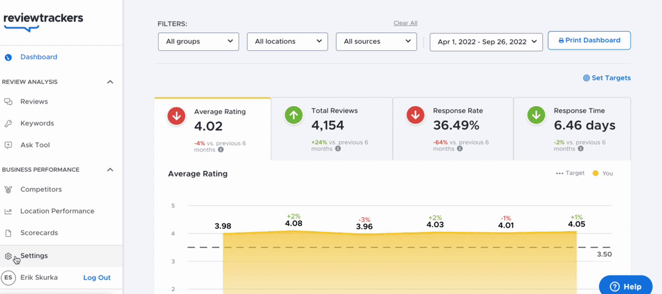Image resolution: width=662 pixels, height=294 pixels.
Task: Click the Dashboard speedometer icon
Action: (x=8, y=57)
